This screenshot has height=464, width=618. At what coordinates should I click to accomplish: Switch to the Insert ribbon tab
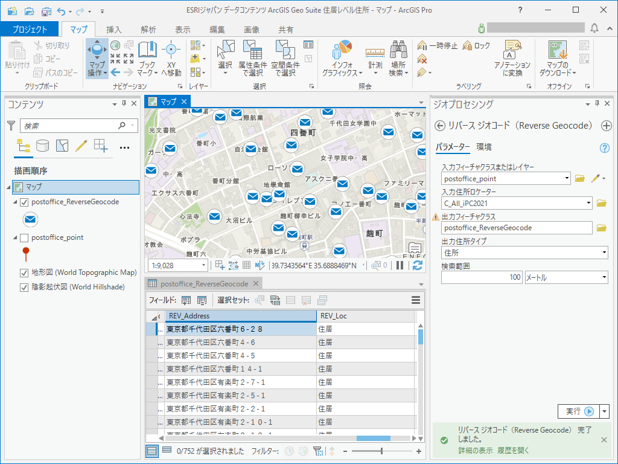[x=113, y=30]
